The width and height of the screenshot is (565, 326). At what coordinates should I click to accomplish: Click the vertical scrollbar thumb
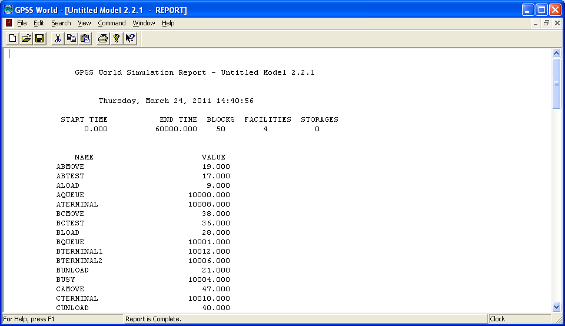tap(556, 83)
